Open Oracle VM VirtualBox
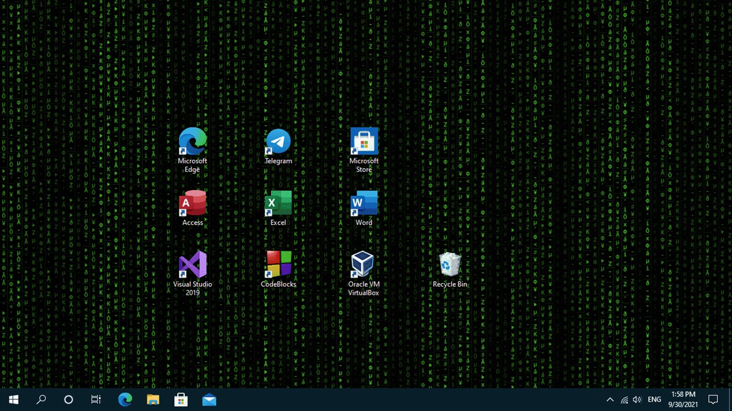Screen dimensions: 732x411 (363, 264)
